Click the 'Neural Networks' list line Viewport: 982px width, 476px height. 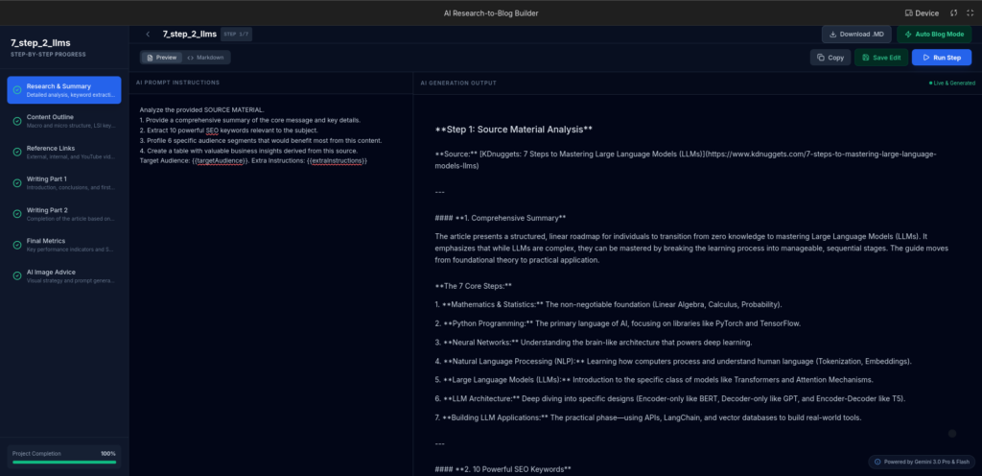tap(593, 343)
